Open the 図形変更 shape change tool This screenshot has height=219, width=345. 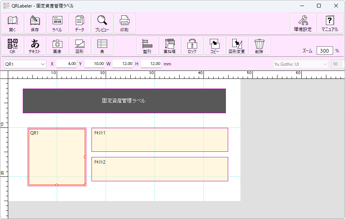click(238, 46)
